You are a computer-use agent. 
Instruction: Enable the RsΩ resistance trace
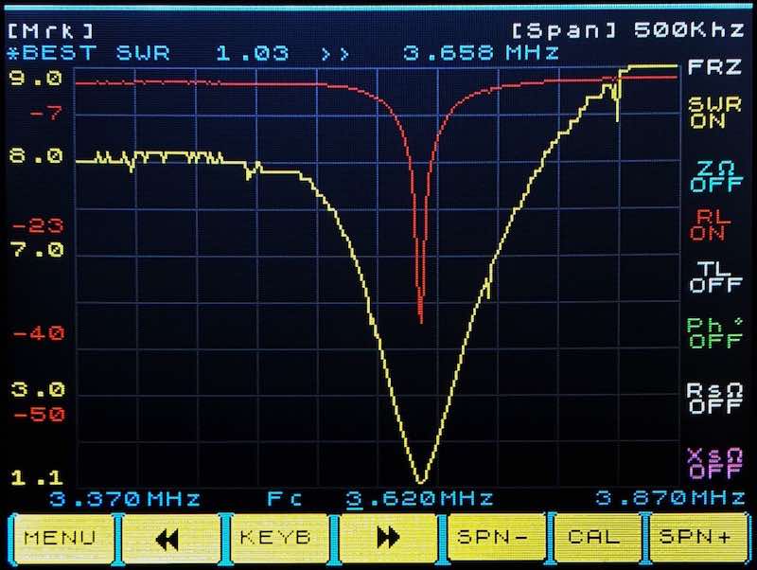[708, 399]
